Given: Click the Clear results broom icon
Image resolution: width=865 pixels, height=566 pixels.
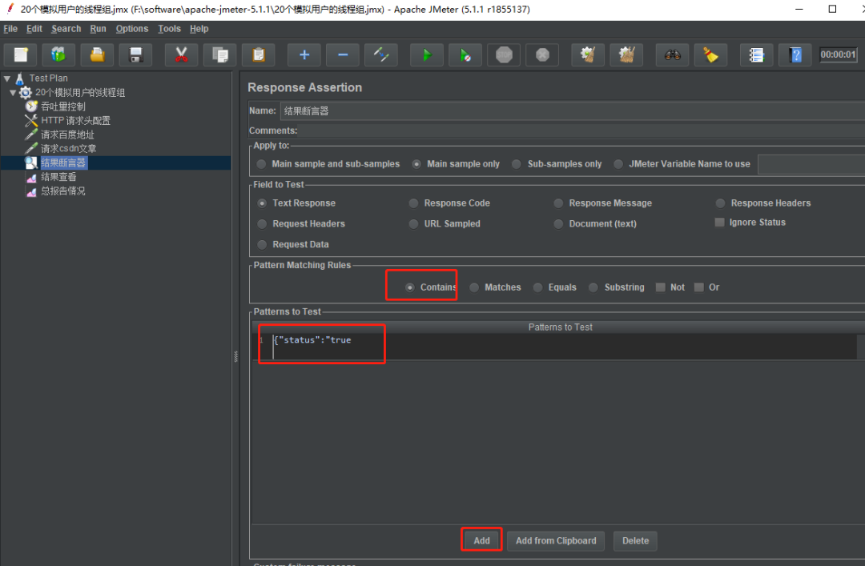Looking at the screenshot, I should 588,54.
